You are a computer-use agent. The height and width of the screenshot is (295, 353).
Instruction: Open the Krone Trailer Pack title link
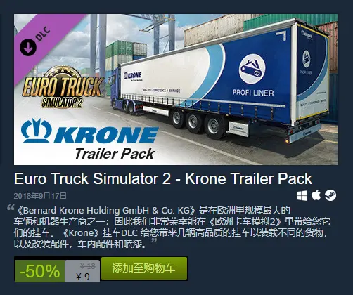(x=163, y=178)
